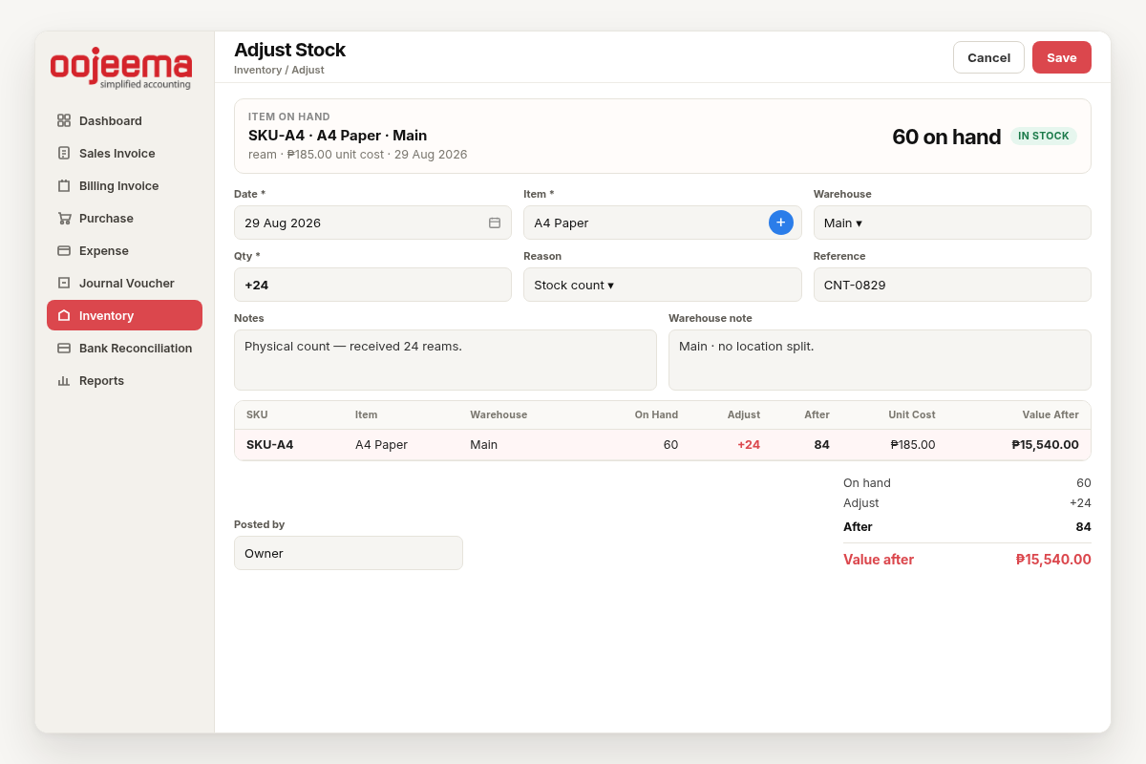Click the A4 Paper table cell
1146x764 pixels.
pyautogui.click(x=381, y=444)
